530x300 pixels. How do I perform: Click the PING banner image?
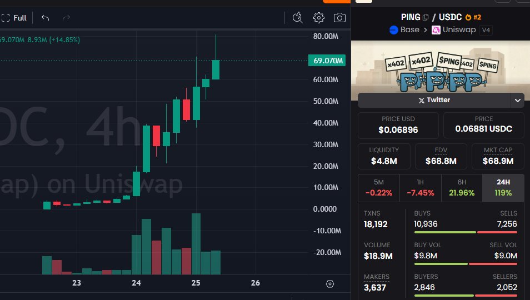coord(440,66)
